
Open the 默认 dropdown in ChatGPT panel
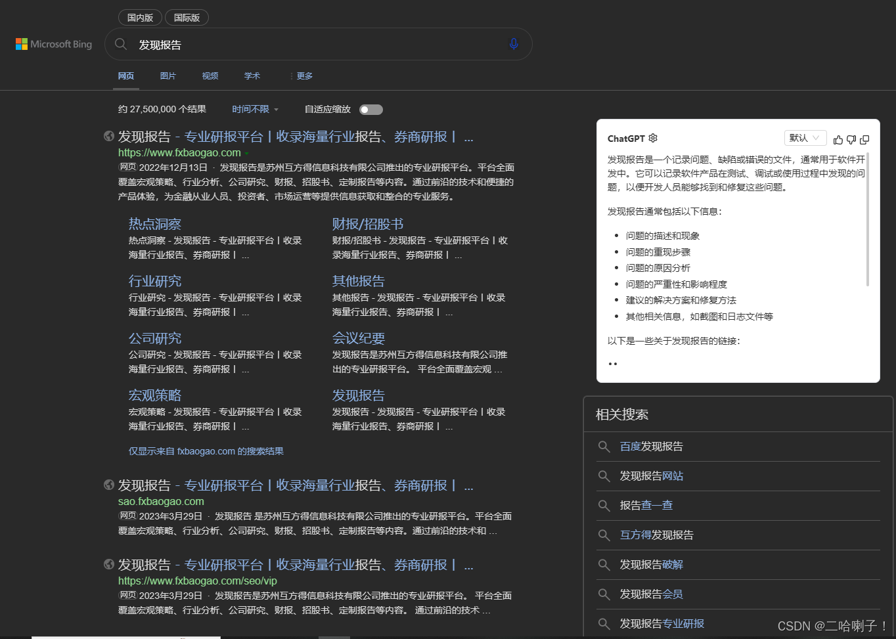coord(805,138)
